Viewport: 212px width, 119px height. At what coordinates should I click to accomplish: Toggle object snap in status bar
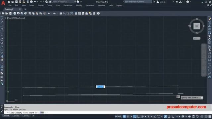point(159,117)
